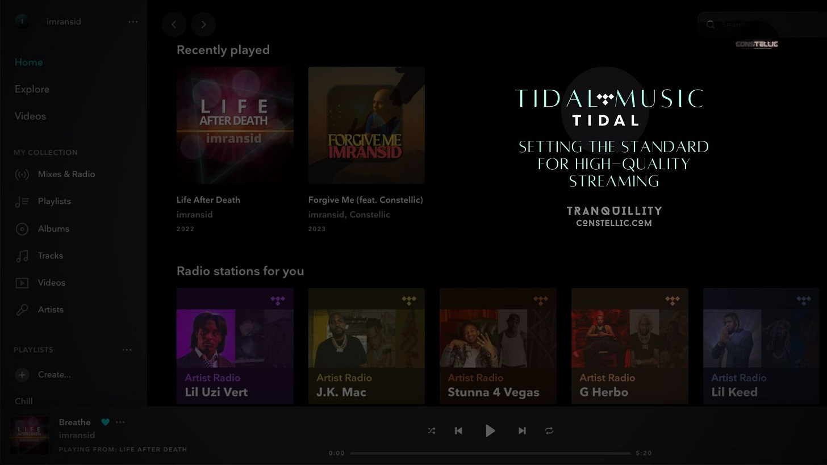Click the Artists microphone icon
Screen dimensions: 827x465
22,310
